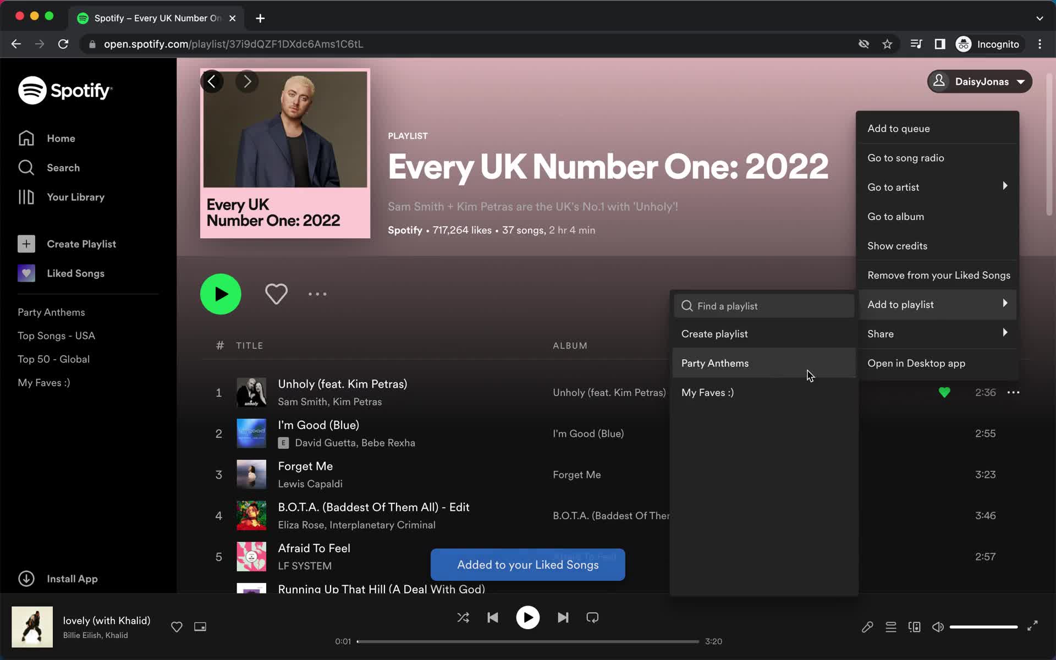Click the repeat playback icon
The image size is (1056, 660).
click(x=593, y=618)
